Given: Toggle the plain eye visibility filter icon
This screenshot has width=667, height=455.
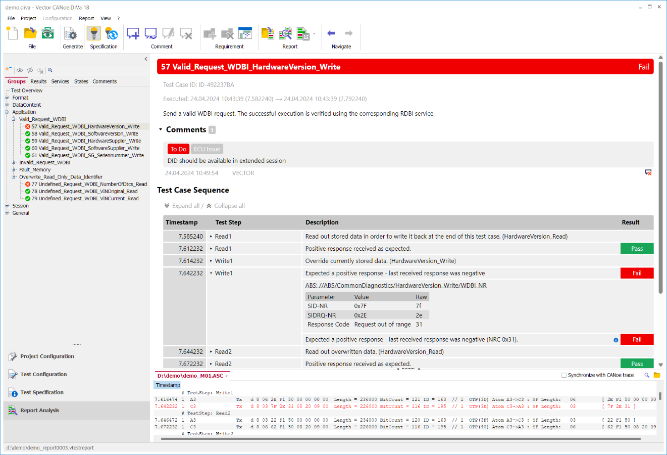Looking at the screenshot, I should coord(20,70).
